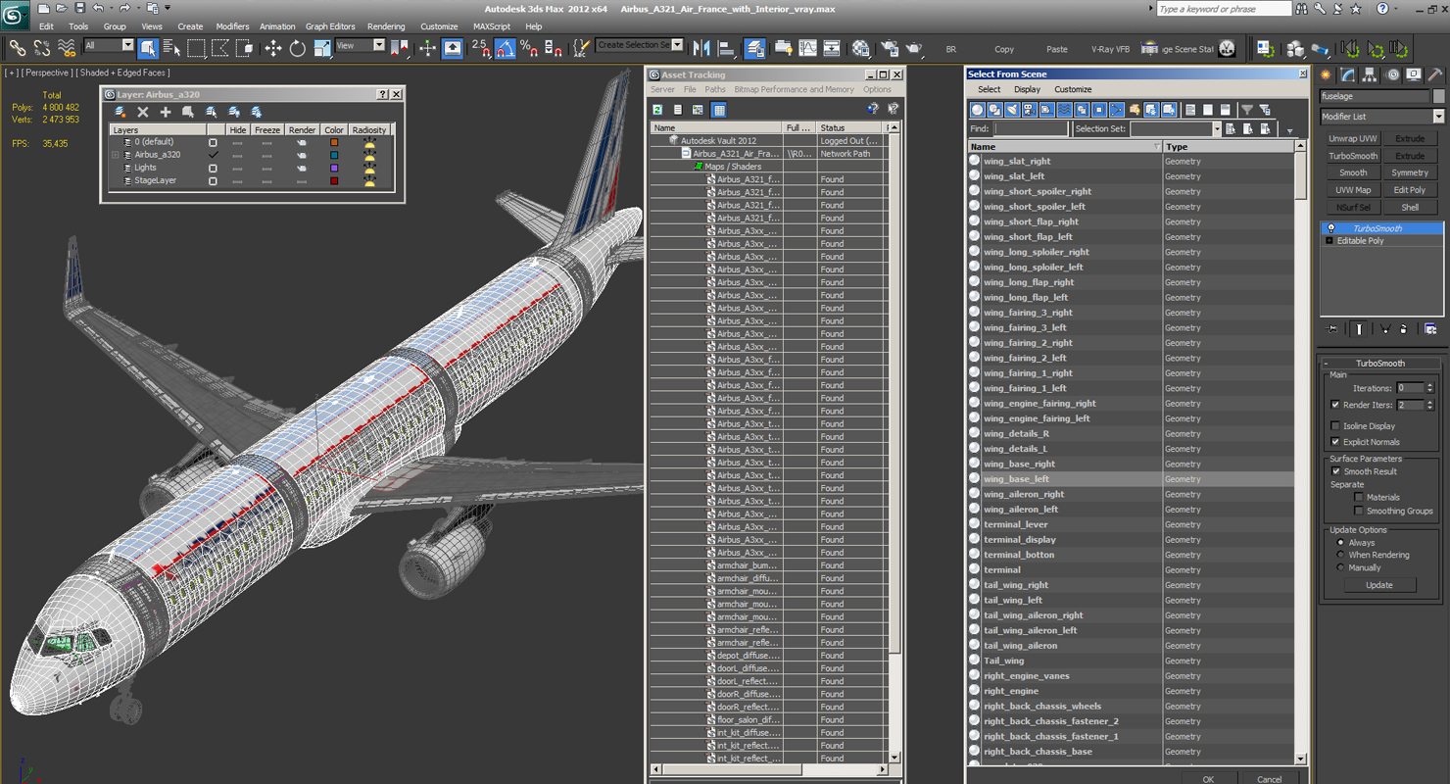Open Render Setup from toolbar
This screenshot has height=784, width=1450.
(x=890, y=47)
